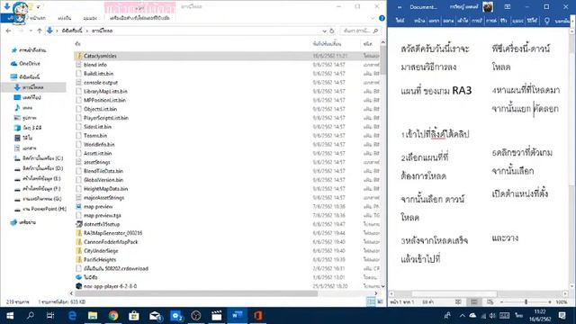Click the Word account profile picture

click(x=488, y=6)
